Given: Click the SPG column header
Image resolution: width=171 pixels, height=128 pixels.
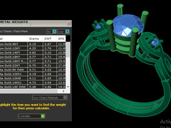Looking at the screenshot, I should 61,39.
